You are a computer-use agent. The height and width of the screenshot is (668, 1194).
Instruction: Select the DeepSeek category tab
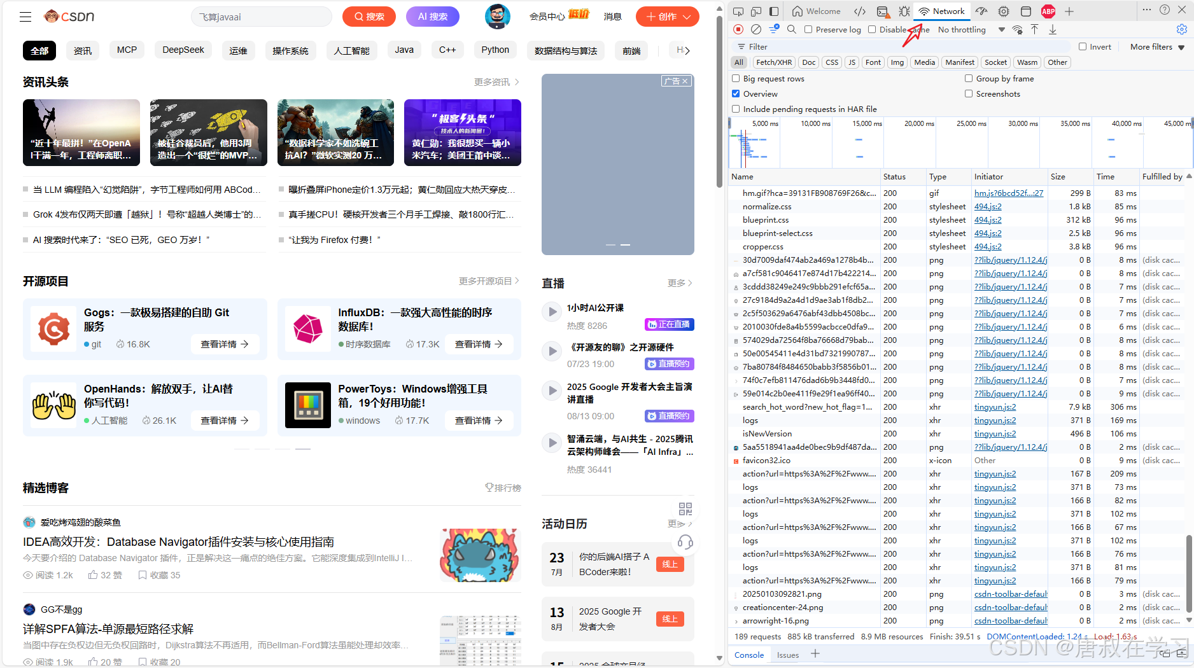pos(183,50)
